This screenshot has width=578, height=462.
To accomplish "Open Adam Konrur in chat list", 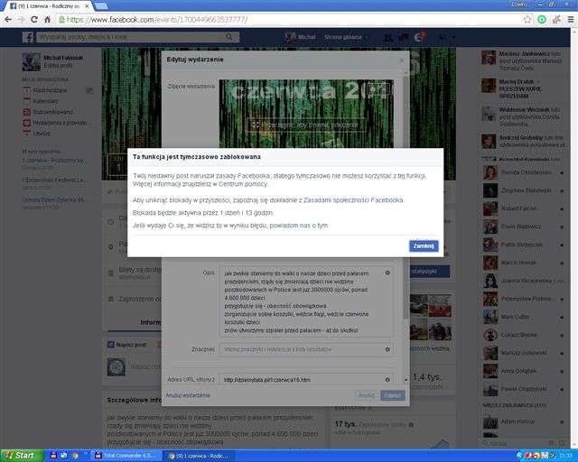I will tap(523, 421).
